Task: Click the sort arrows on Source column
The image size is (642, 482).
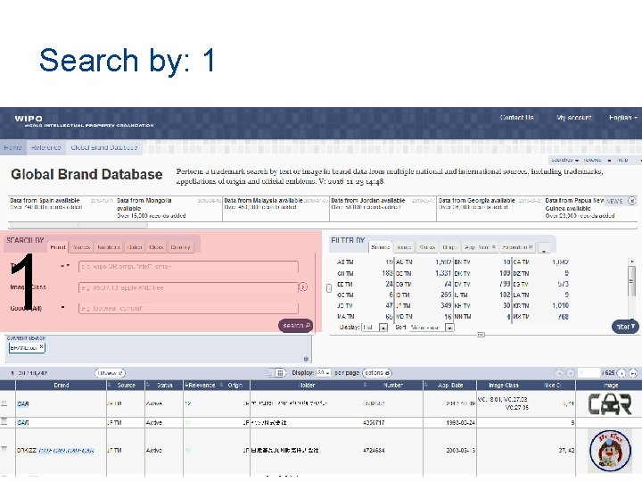Action: pyautogui.click(x=110, y=386)
